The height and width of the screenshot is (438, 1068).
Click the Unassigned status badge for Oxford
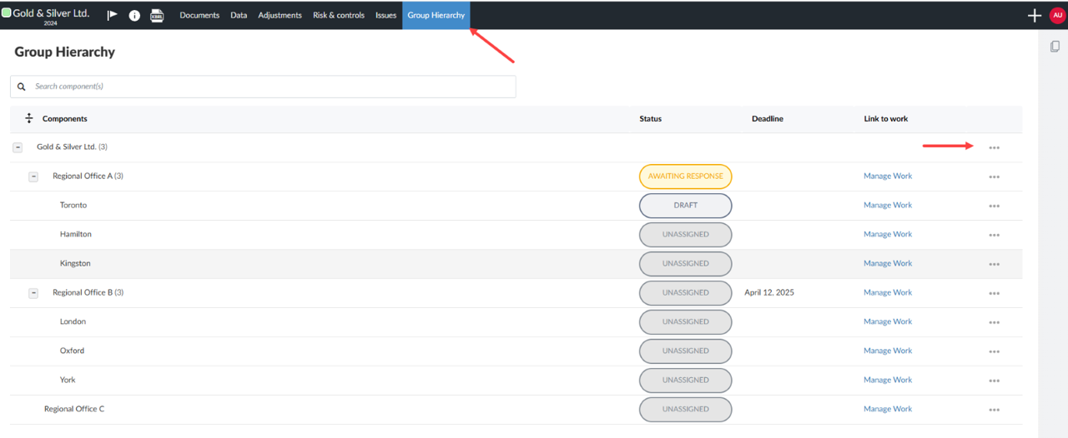pos(686,351)
